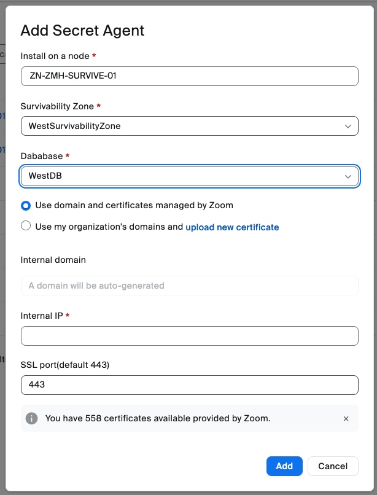
Task: Click the 'Survivability Zone' field label
Action: coord(57,106)
